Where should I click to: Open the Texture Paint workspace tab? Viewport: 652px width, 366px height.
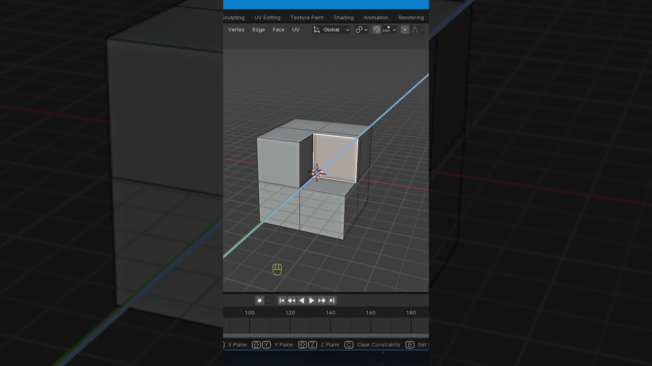pos(307,17)
